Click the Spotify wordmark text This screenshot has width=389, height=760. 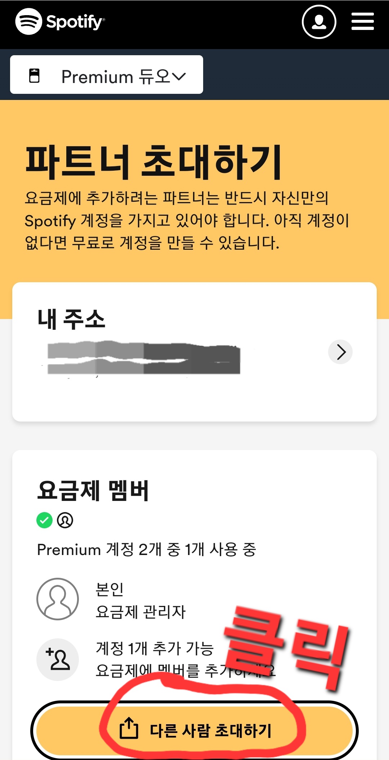pyautogui.click(x=75, y=22)
